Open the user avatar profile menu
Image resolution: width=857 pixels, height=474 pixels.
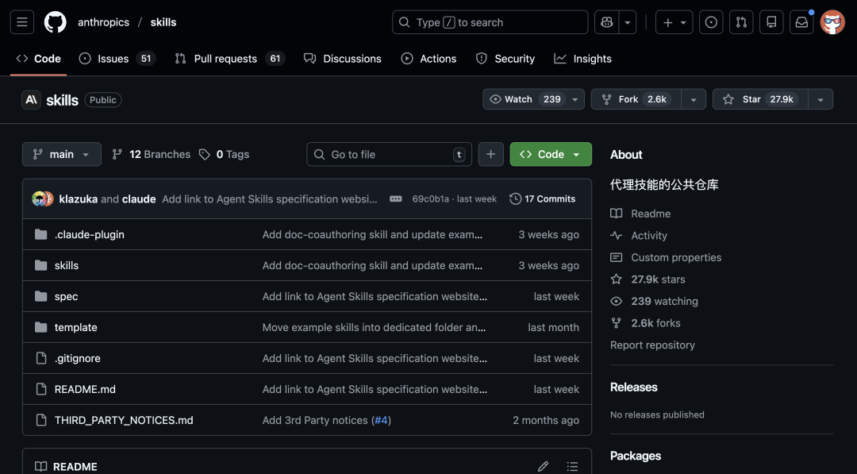coord(832,22)
